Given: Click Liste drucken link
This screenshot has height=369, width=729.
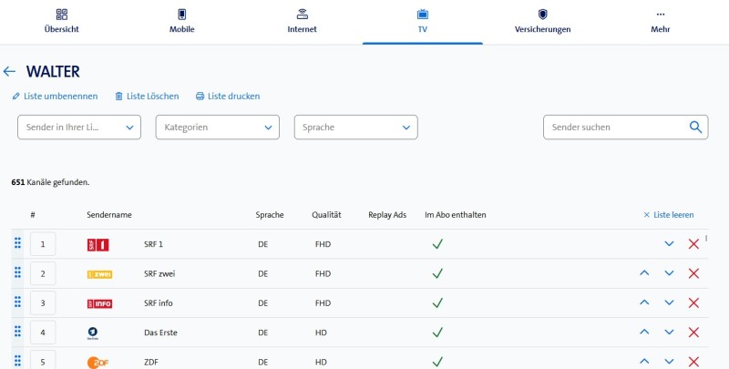Looking at the screenshot, I should [228, 96].
